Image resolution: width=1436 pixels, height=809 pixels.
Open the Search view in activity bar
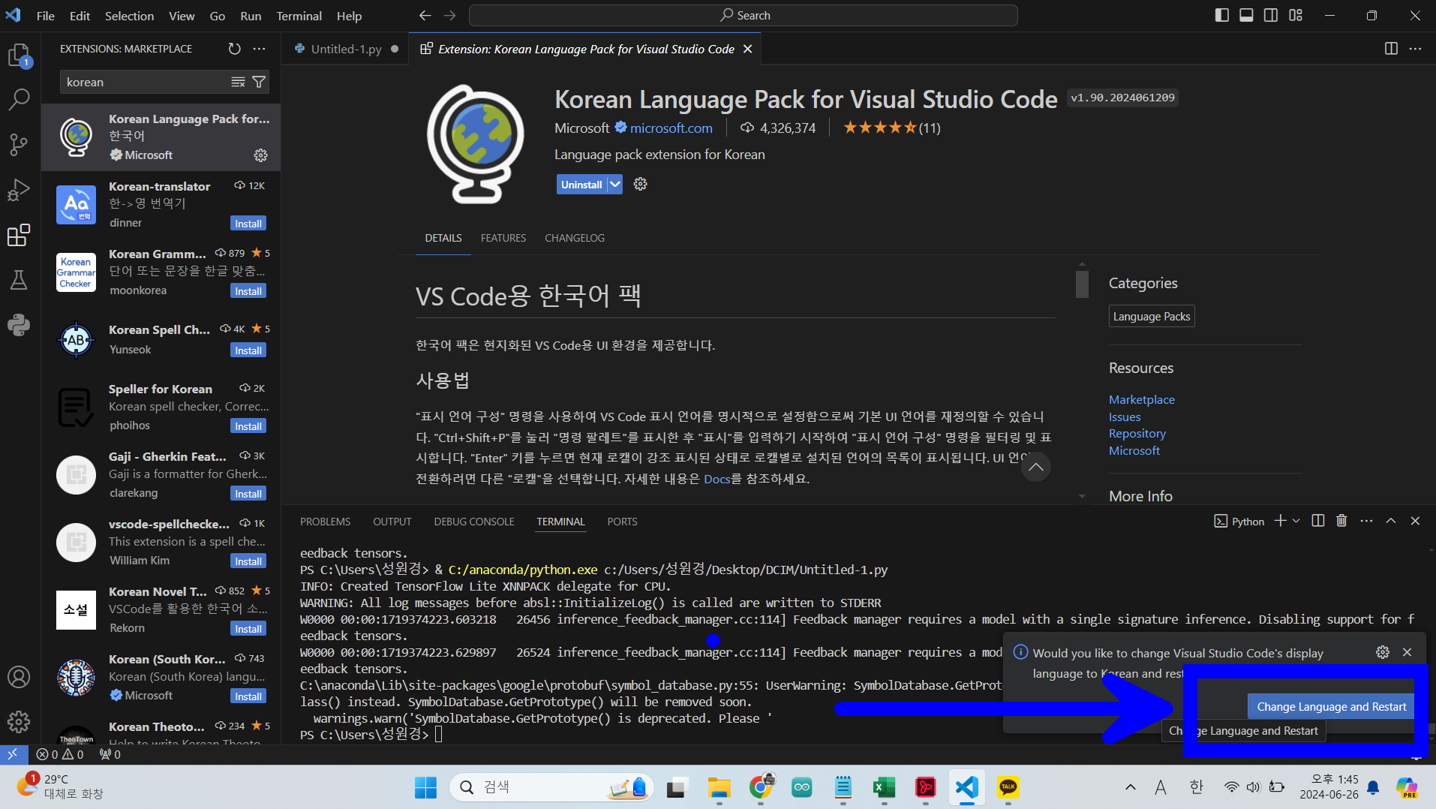tap(20, 99)
